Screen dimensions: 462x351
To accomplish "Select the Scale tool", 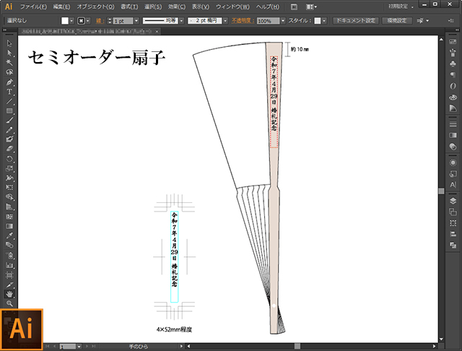I will pyautogui.click(x=9, y=168).
